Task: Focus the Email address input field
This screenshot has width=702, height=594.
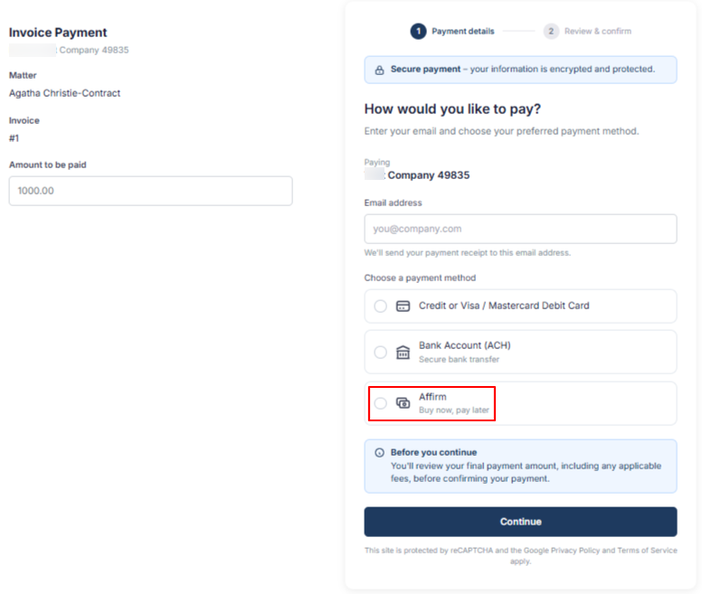Action: click(520, 229)
